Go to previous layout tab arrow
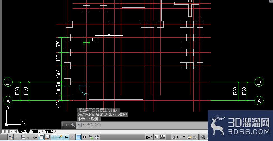273x141 pixels. coord(8,131)
